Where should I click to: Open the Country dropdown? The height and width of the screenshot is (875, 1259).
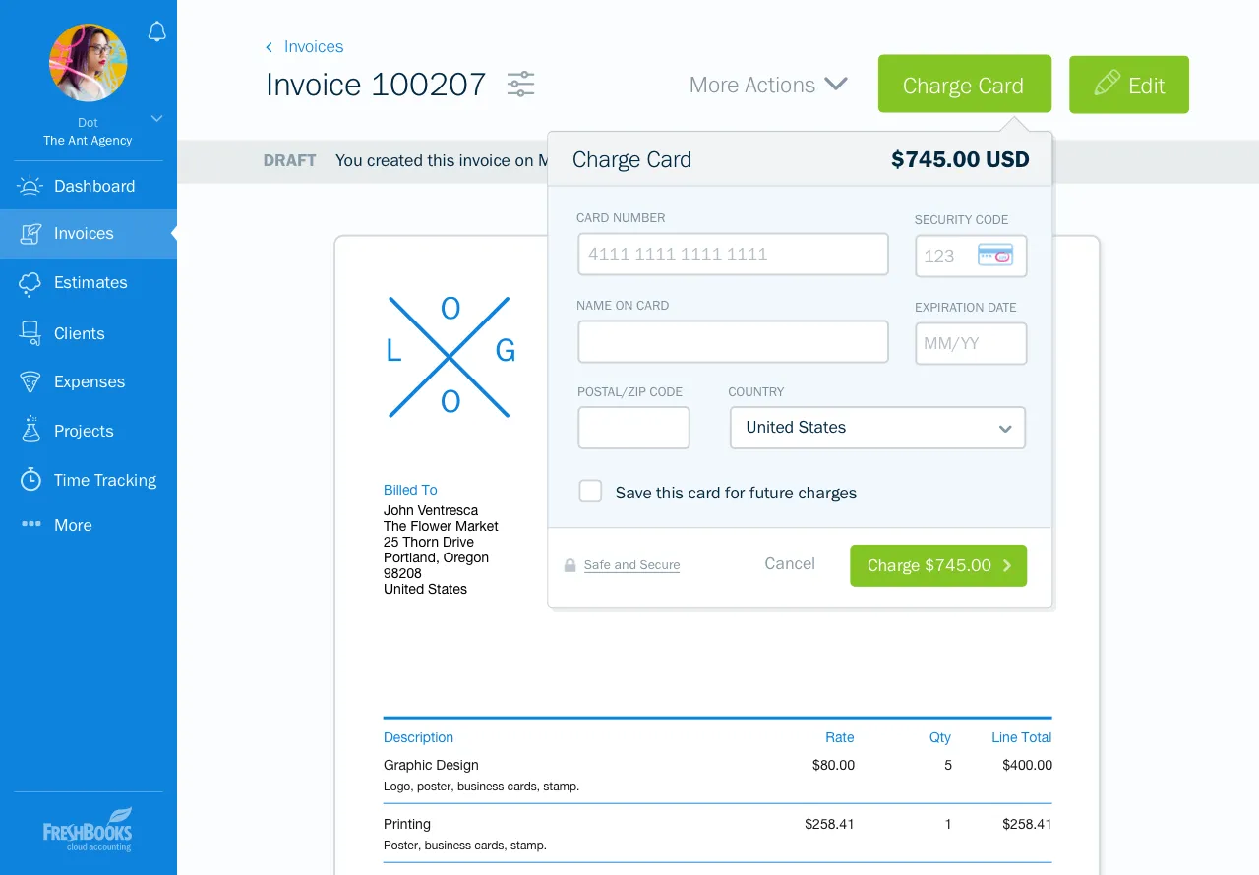click(877, 428)
